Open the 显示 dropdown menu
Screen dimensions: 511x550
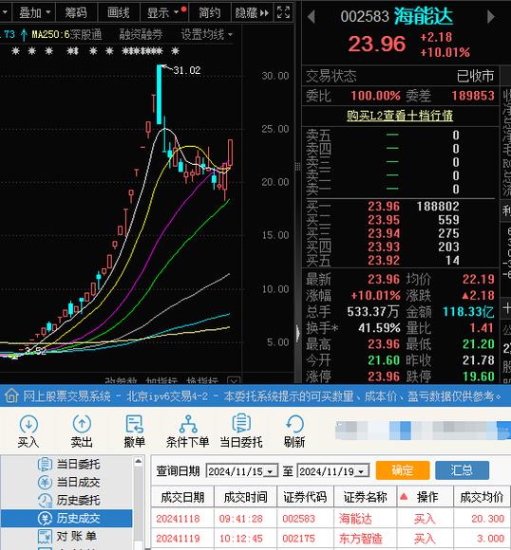pyautogui.click(x=163, y=13)
